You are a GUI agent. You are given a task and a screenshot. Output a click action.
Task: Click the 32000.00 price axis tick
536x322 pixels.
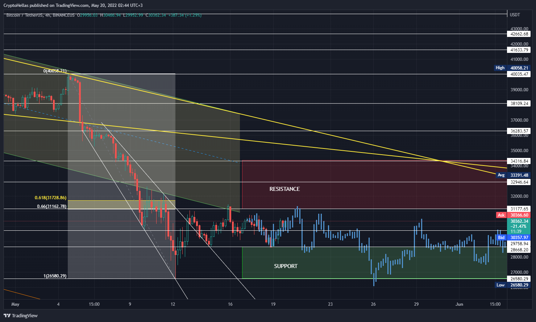(x=519, y=196)
